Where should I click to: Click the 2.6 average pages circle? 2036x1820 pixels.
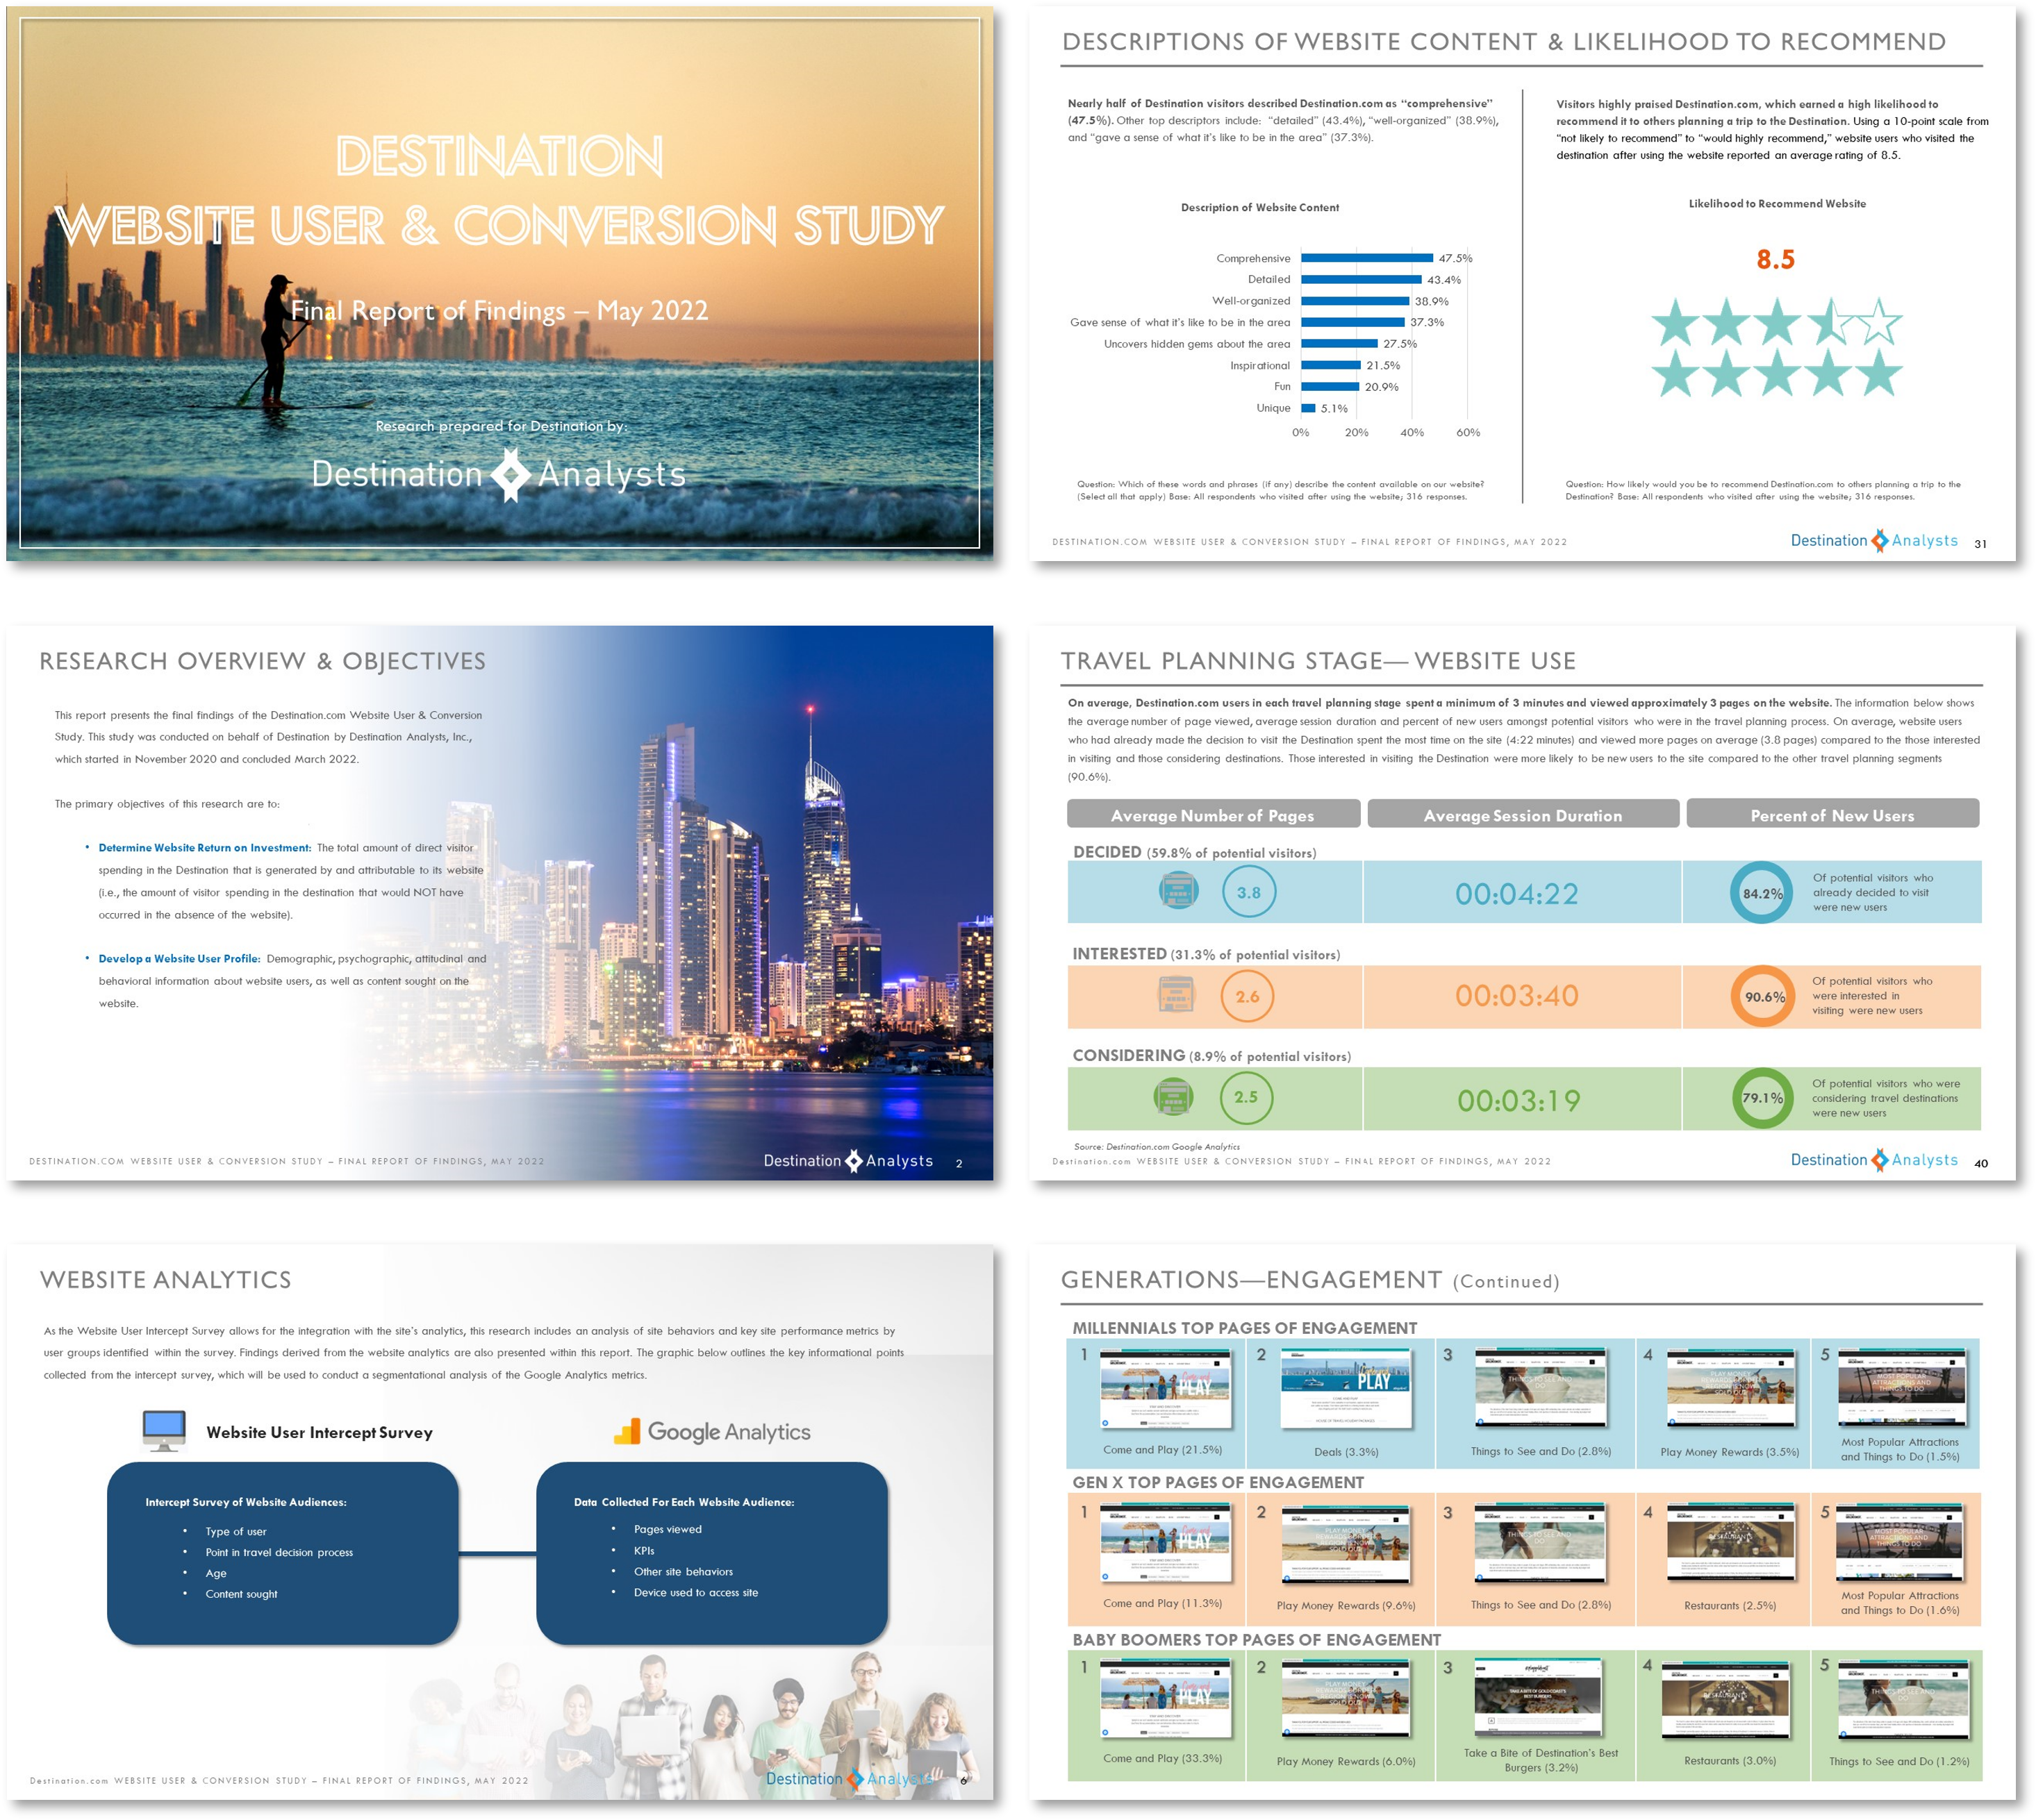point(1247,996)
